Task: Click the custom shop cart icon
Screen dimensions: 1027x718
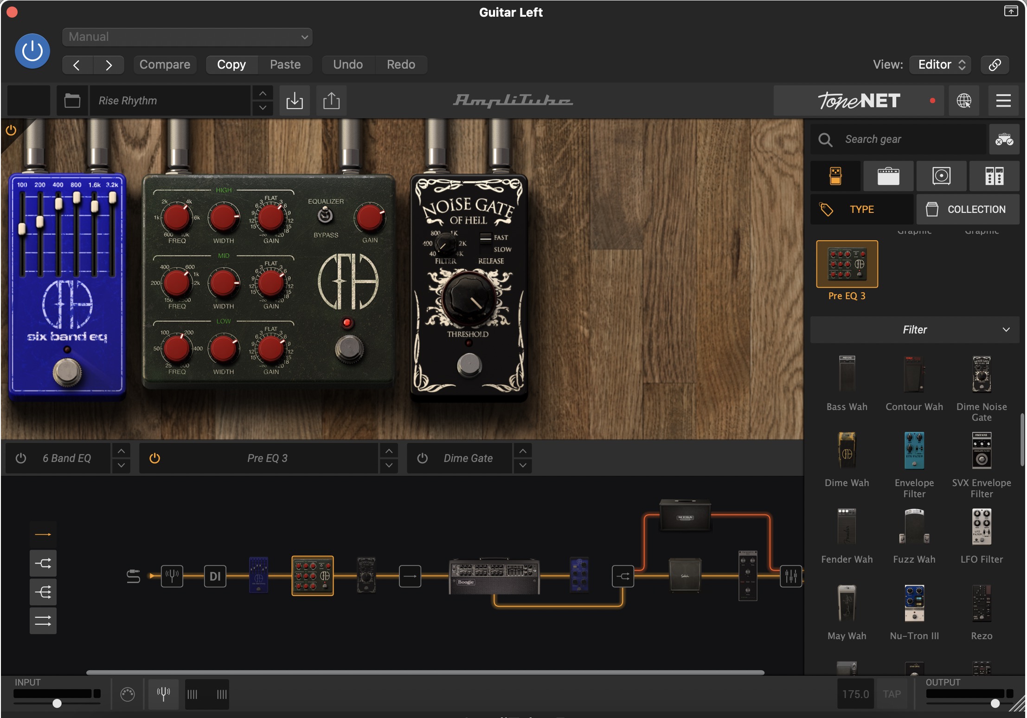Action: click(1004, 139)
